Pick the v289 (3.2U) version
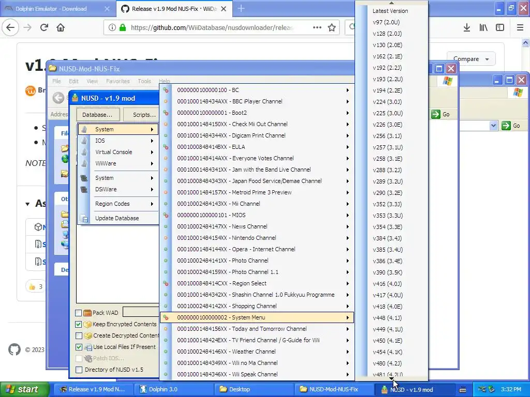 388,181
